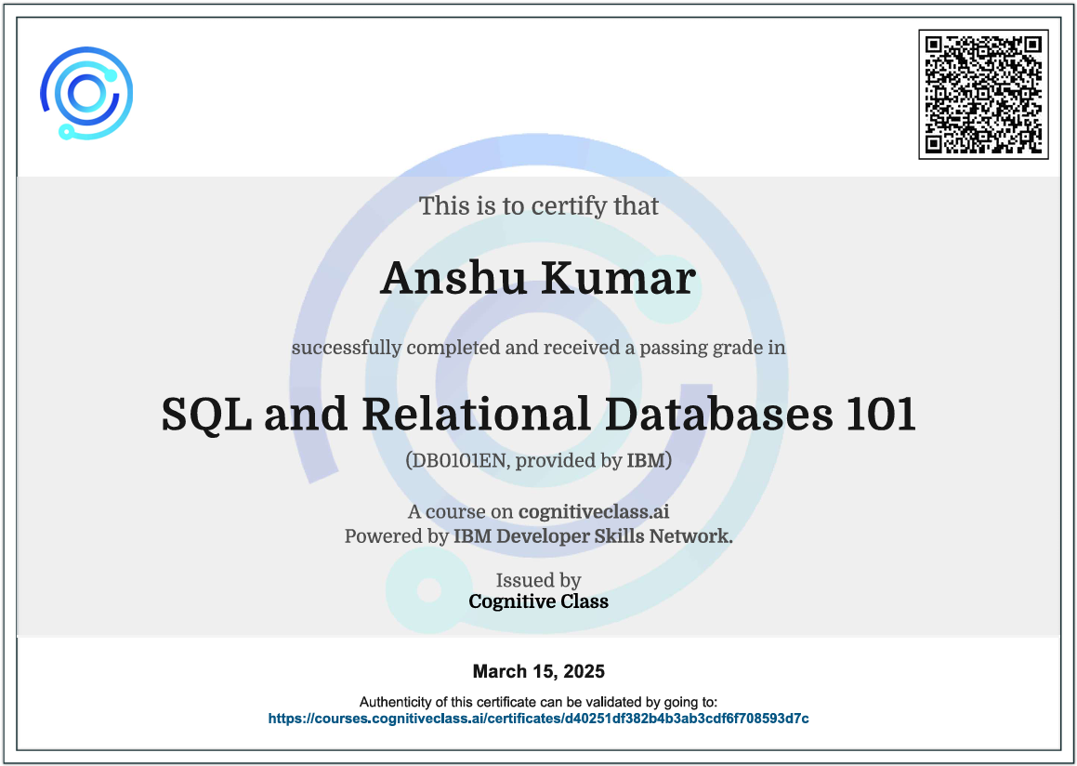Click the Cognitive Class logo in top-left

[x=86, y=93]
